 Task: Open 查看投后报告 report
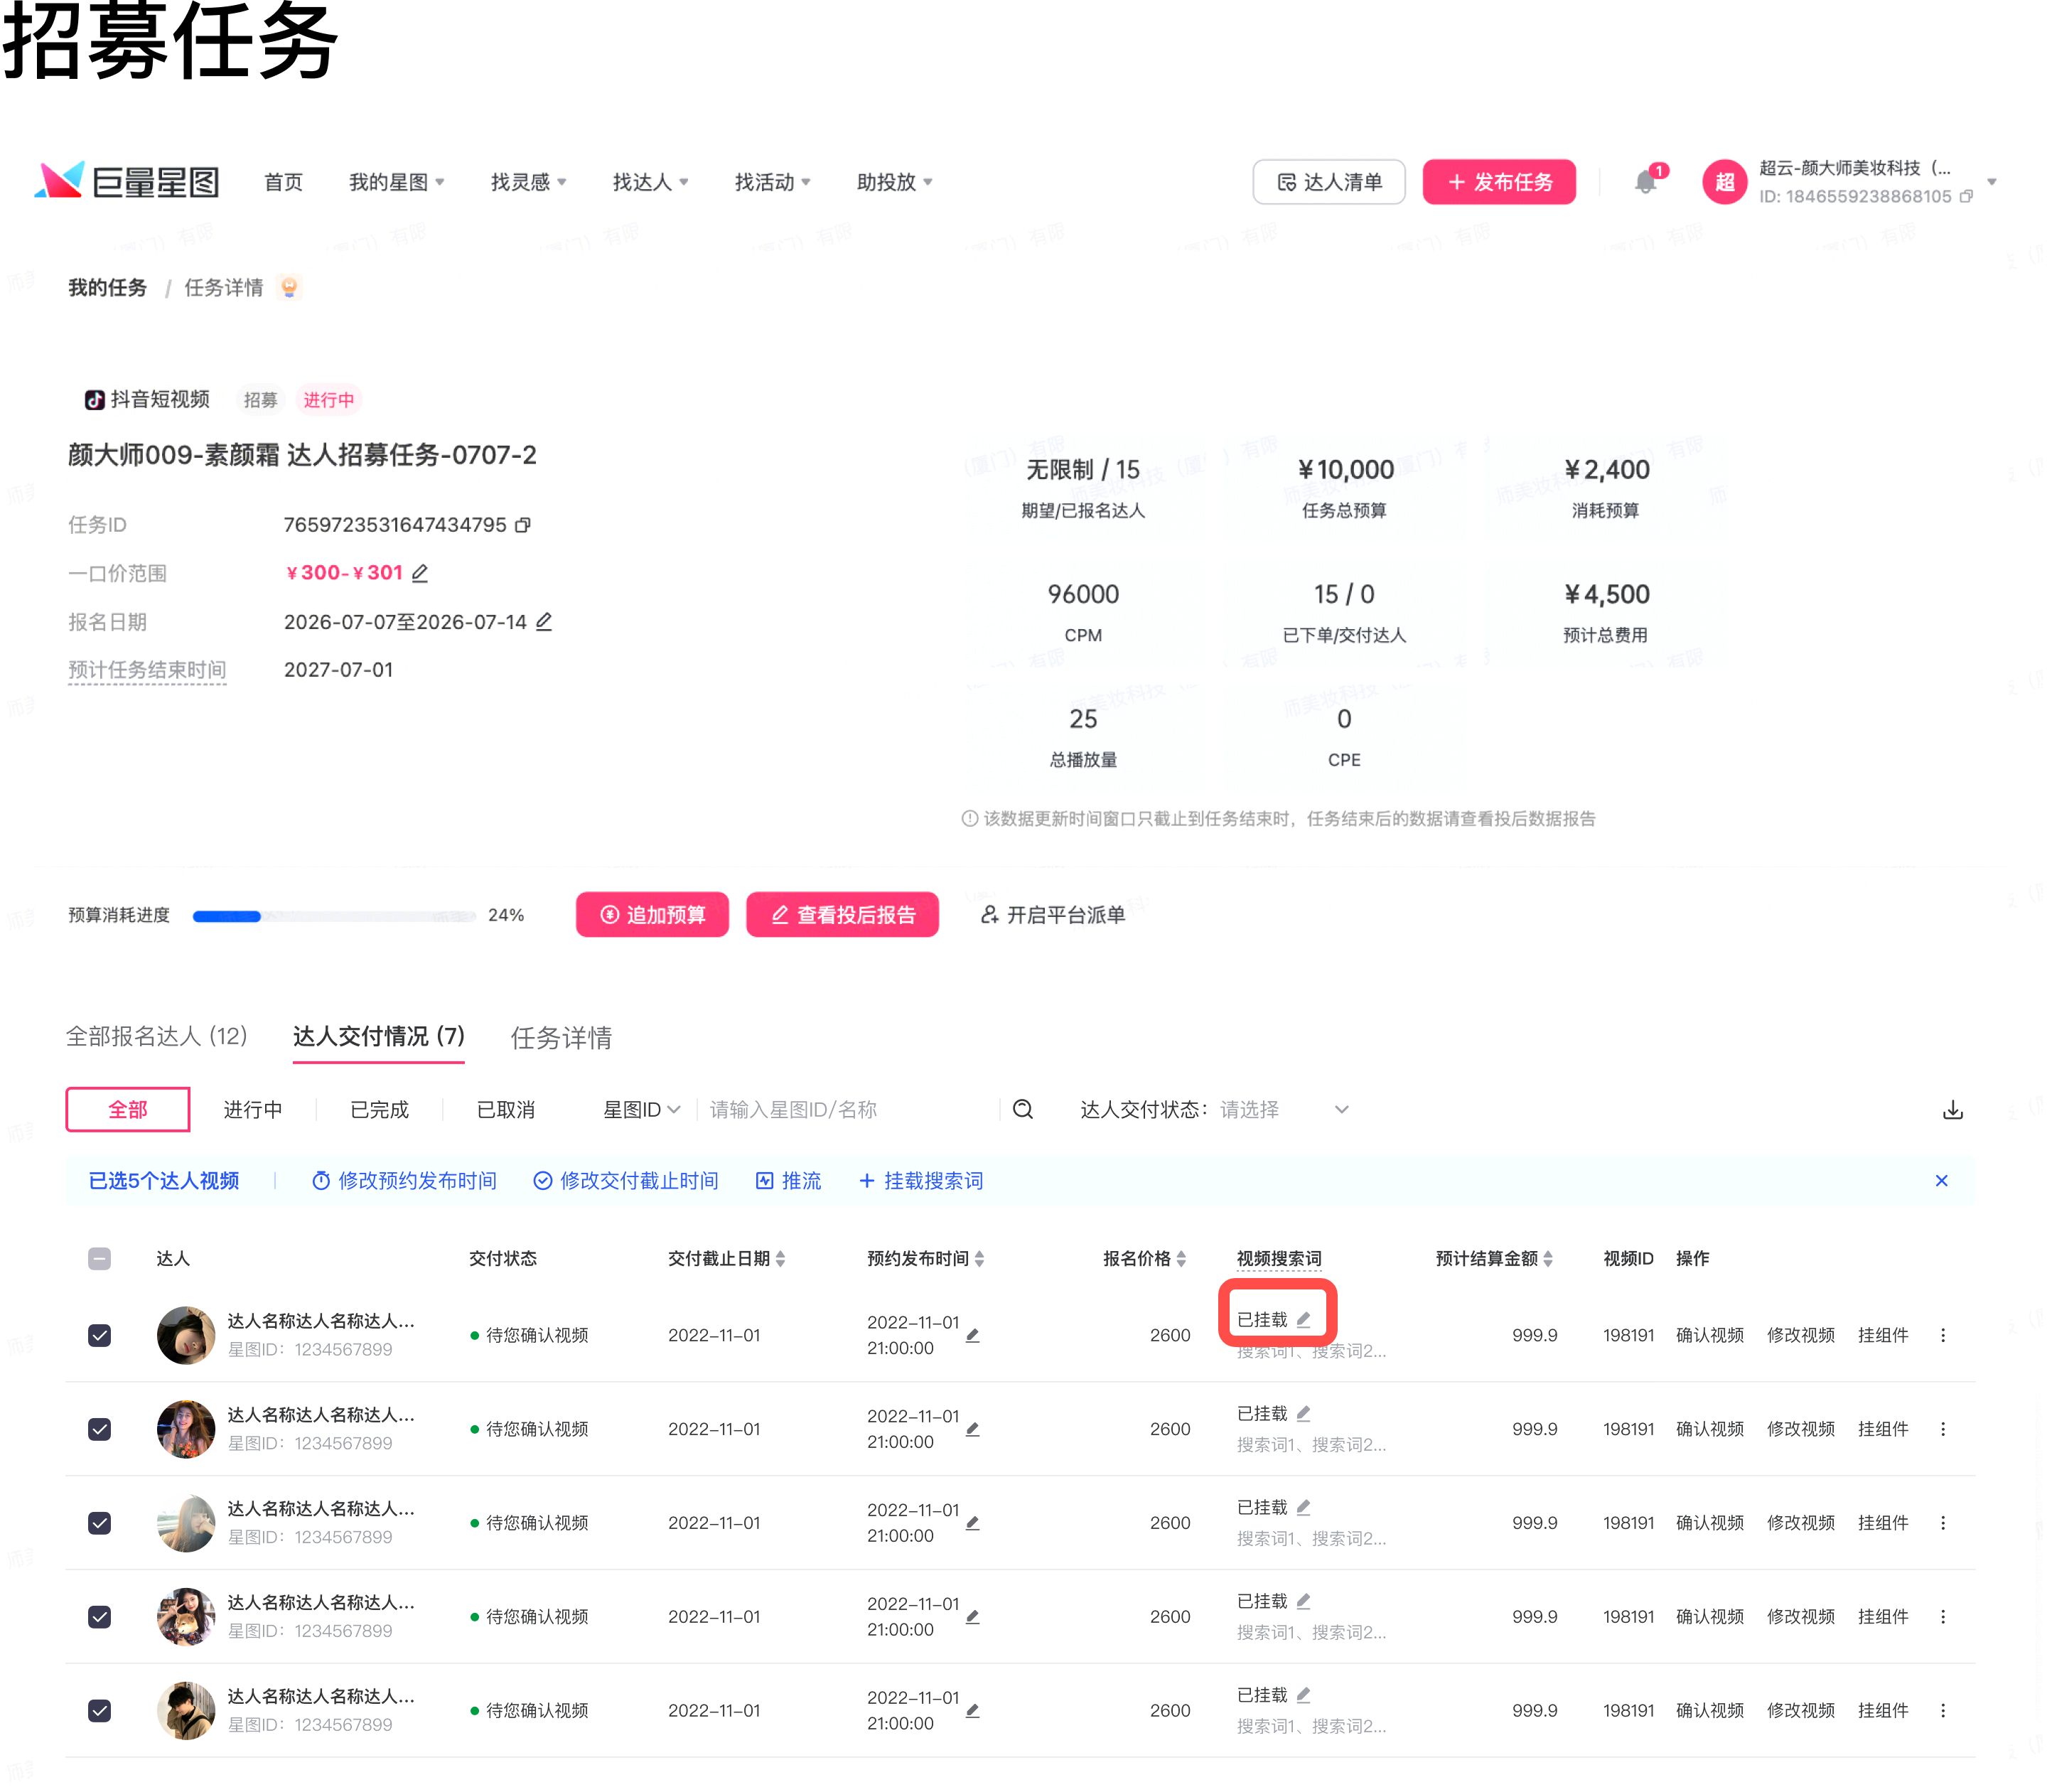coord(842,914)
